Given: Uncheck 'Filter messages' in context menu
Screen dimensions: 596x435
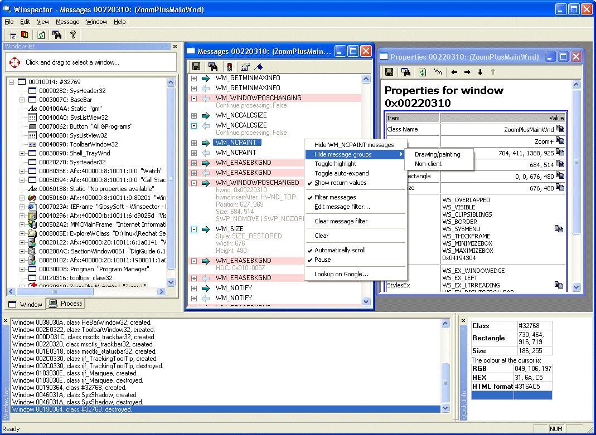Looking at the screenshot, I should click(x=335, y=197).
